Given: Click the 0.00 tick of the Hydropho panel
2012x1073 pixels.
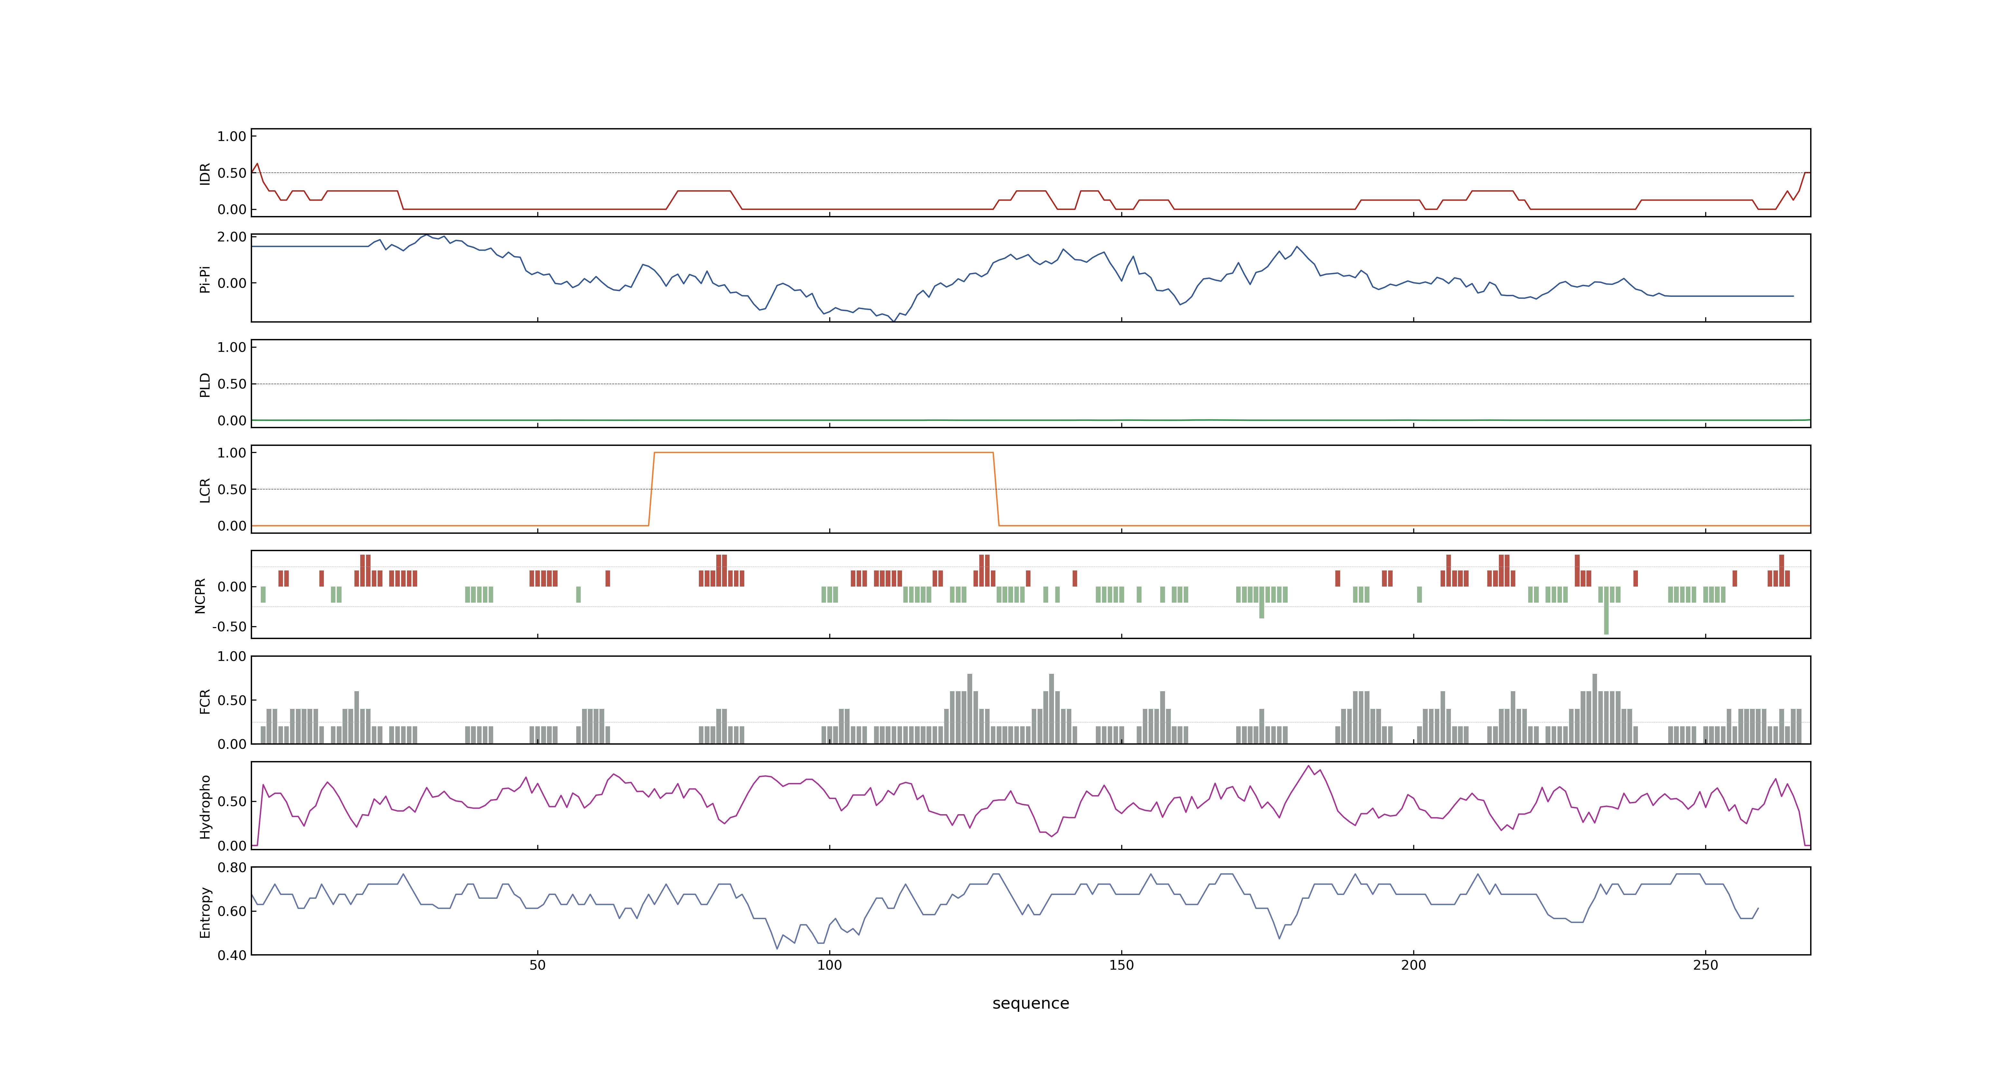Looking at the screenshot, I should pyautogui.click(x=232, y=846).
